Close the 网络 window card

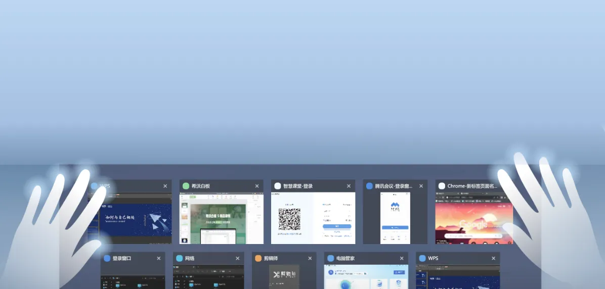[238, 258]
